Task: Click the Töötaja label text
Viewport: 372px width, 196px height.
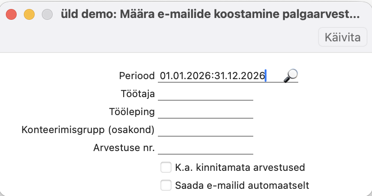Action: point(138,94)
